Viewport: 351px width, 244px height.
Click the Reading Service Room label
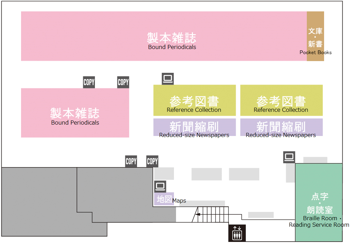coord(319,225)
